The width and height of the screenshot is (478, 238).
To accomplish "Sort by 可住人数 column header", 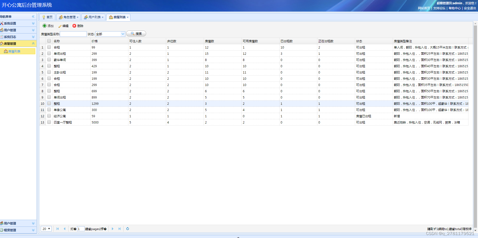I will click(147, 41).
